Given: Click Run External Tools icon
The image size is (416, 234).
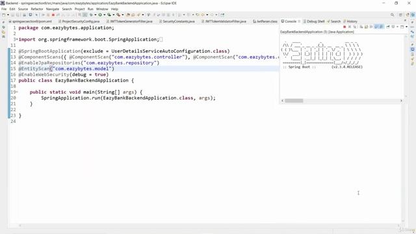Looking at the screenshot, I should click(118, 15).
